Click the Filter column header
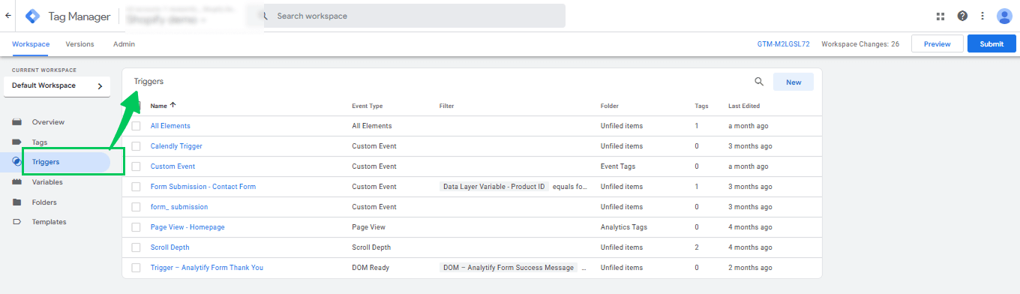1020x294 pixels. pos(447,106)
